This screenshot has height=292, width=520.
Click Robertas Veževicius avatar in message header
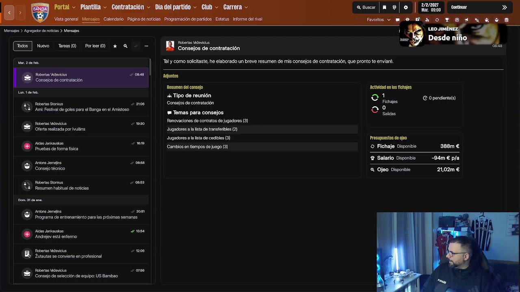pyautogui.click(x=170, y=46)
